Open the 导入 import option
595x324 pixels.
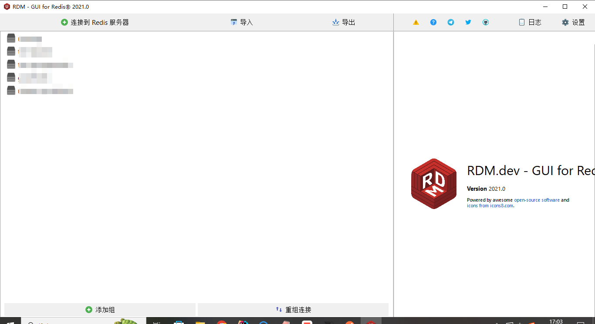pos(242,22)
